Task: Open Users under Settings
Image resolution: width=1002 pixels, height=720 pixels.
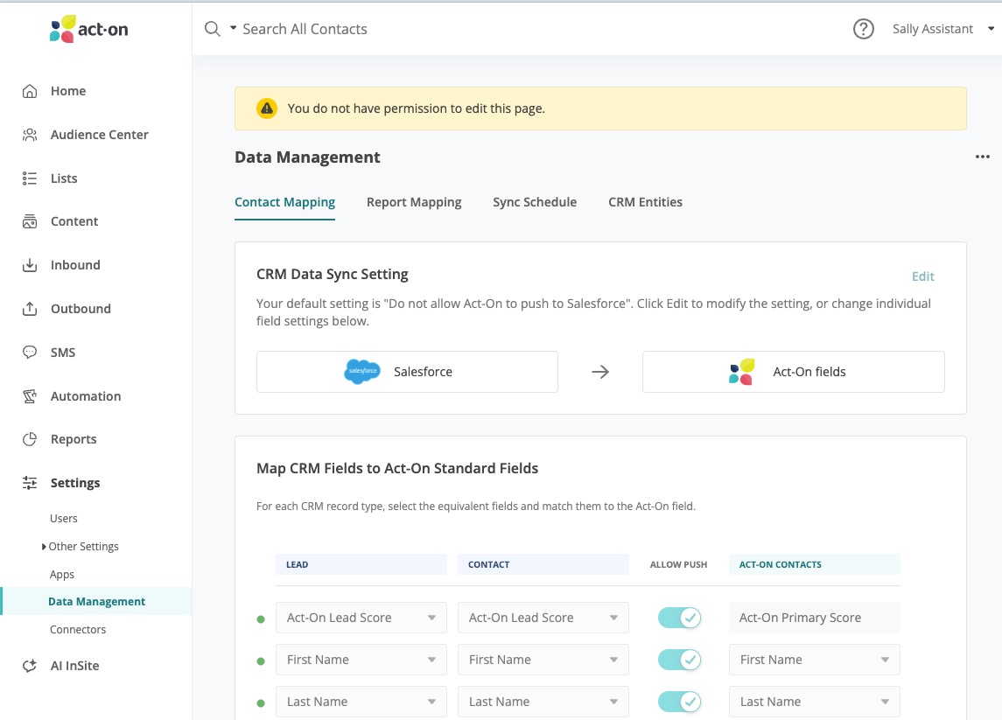Action: pos(64,518)
